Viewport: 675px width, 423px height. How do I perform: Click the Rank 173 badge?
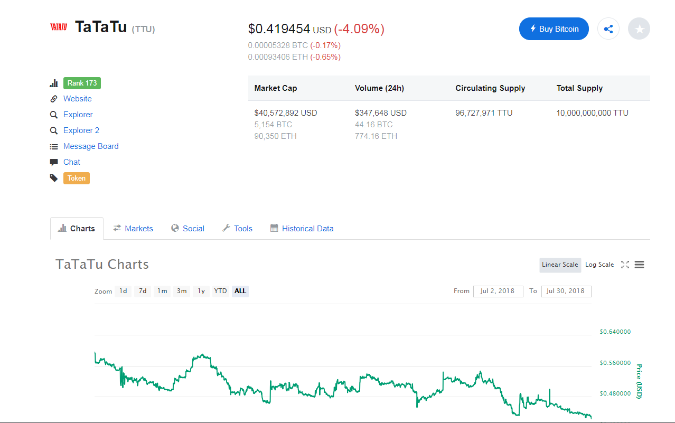point(82,83)
